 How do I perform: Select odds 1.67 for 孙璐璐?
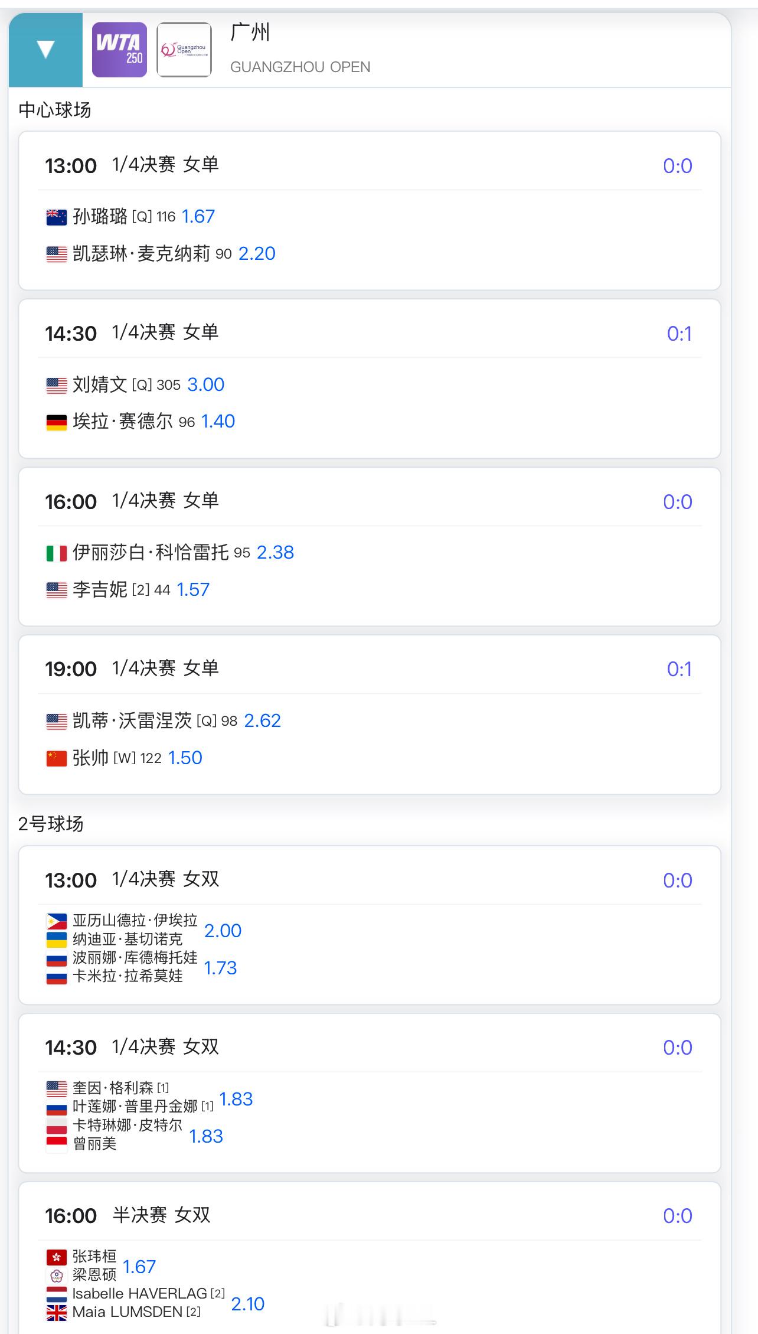198,217
